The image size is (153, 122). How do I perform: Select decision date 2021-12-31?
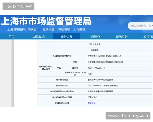93,97
